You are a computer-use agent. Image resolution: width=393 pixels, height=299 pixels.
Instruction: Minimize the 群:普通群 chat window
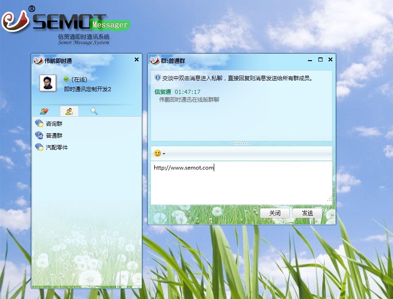click(310, 60)
